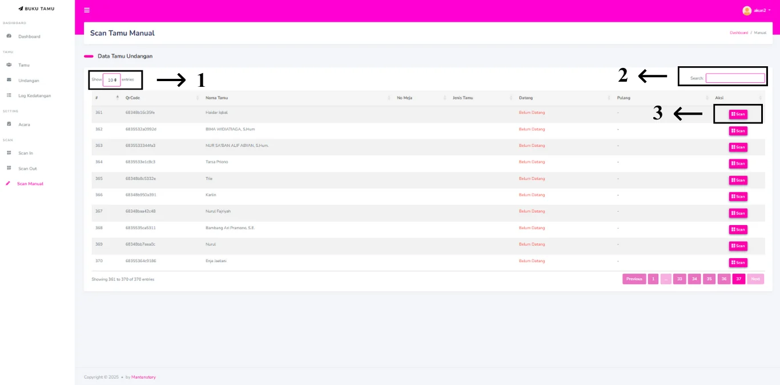The width and height of the screenshot is (780, 385).
Task: Click the Tamu people icon in sidebar
Action: click(9, 65)
